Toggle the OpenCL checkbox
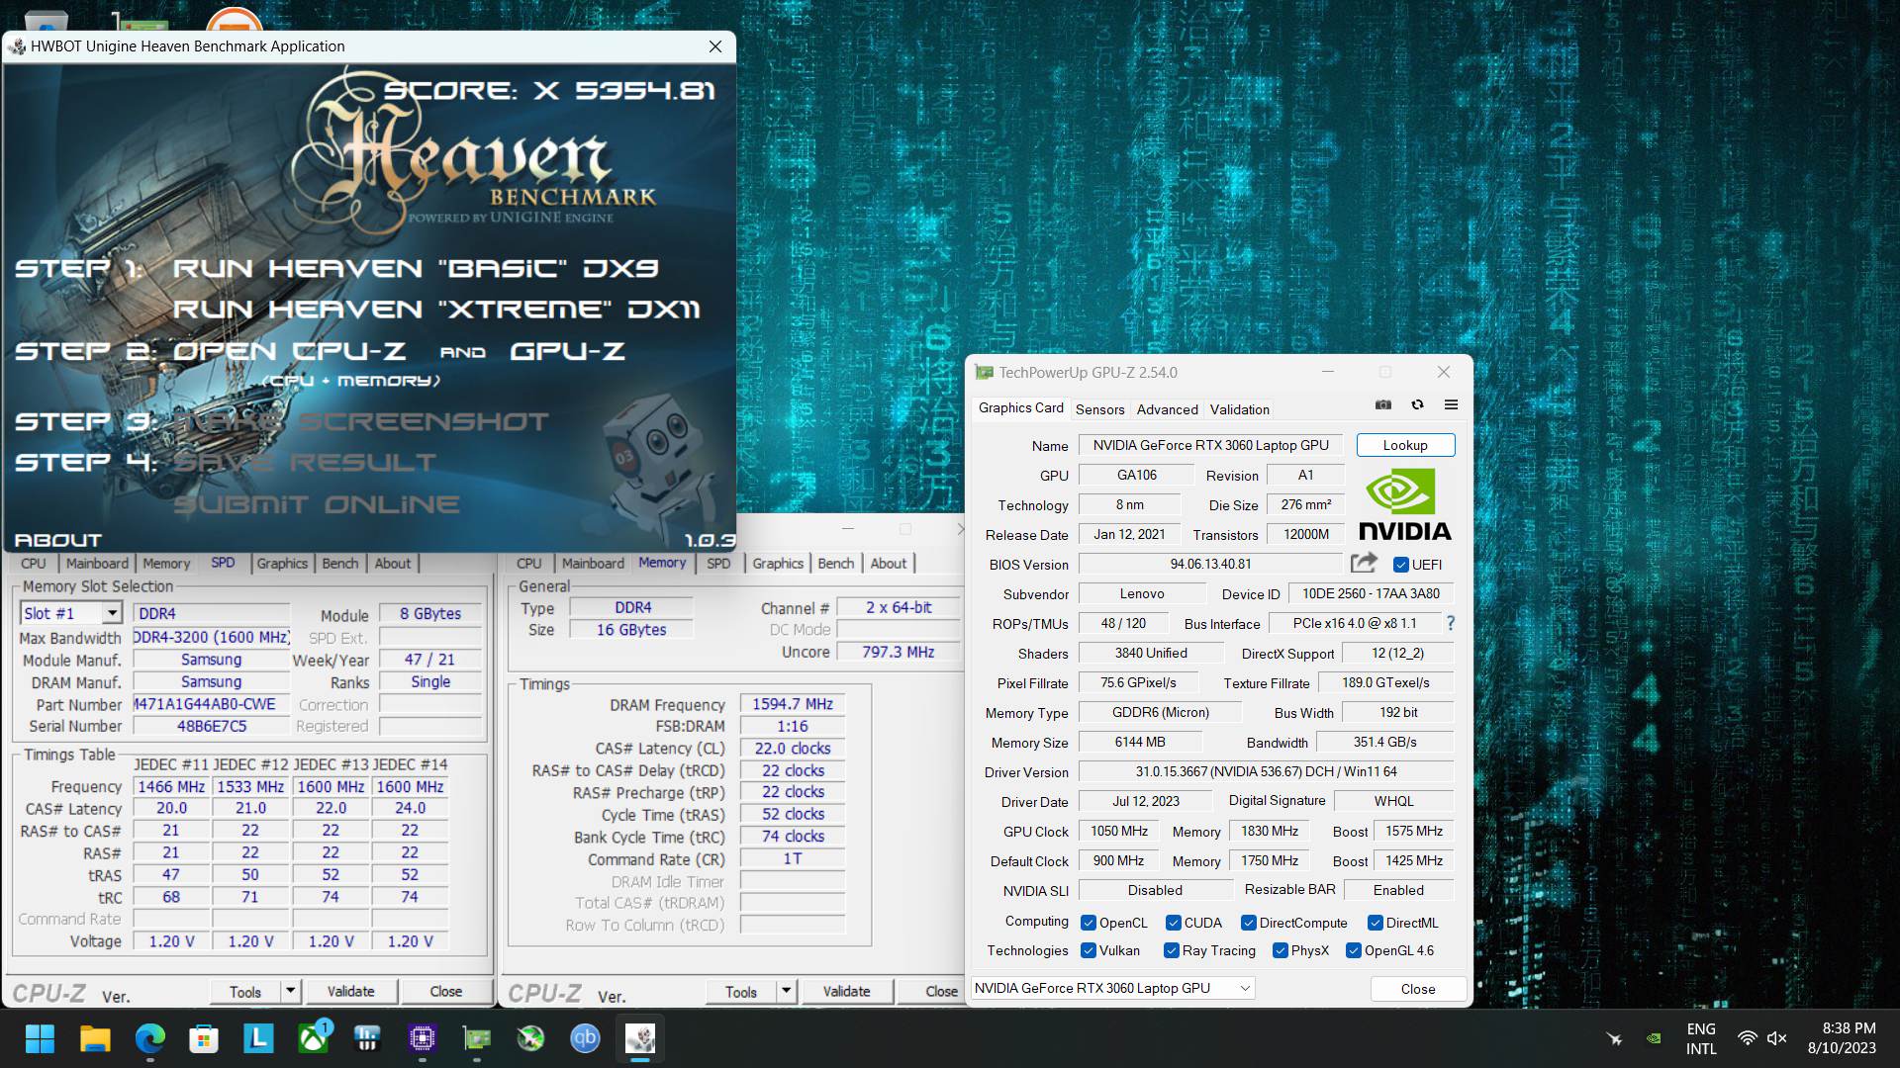The height and width of the screenshot is (1068, 1900). [x=1089, y=923]
